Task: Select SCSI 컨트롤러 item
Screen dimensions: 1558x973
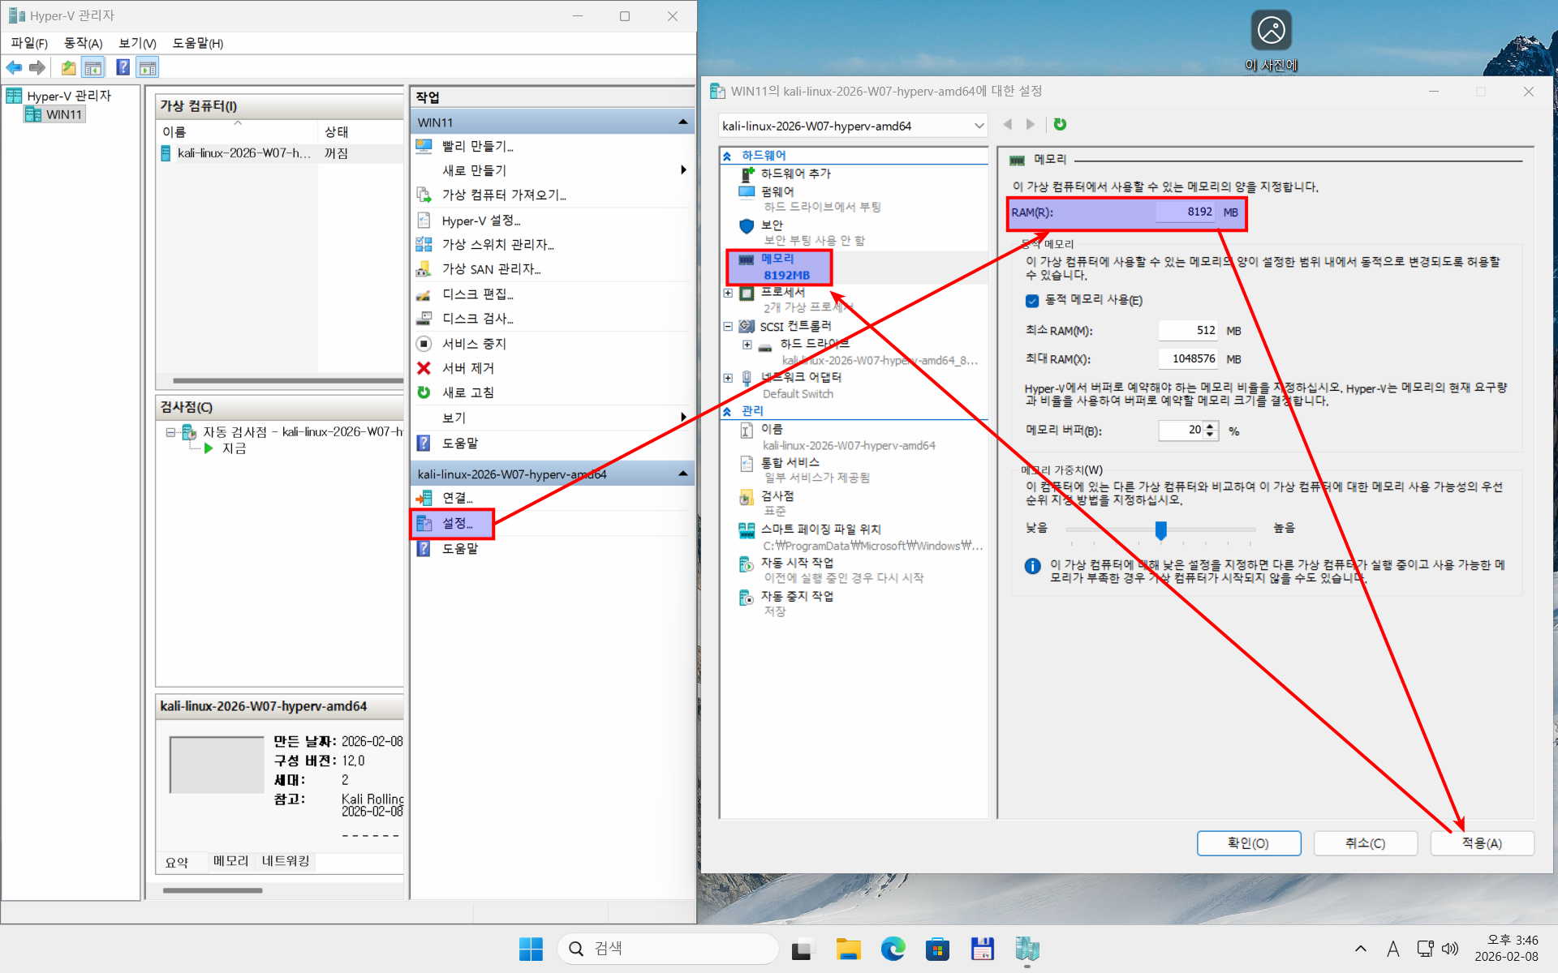Action: click(x=795, y=326)
